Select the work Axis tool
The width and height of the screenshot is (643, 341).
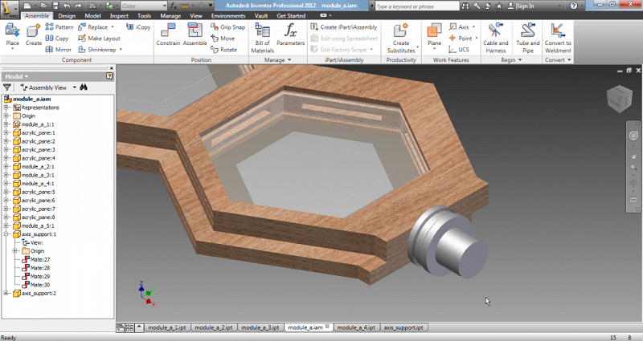click(461, 27)
